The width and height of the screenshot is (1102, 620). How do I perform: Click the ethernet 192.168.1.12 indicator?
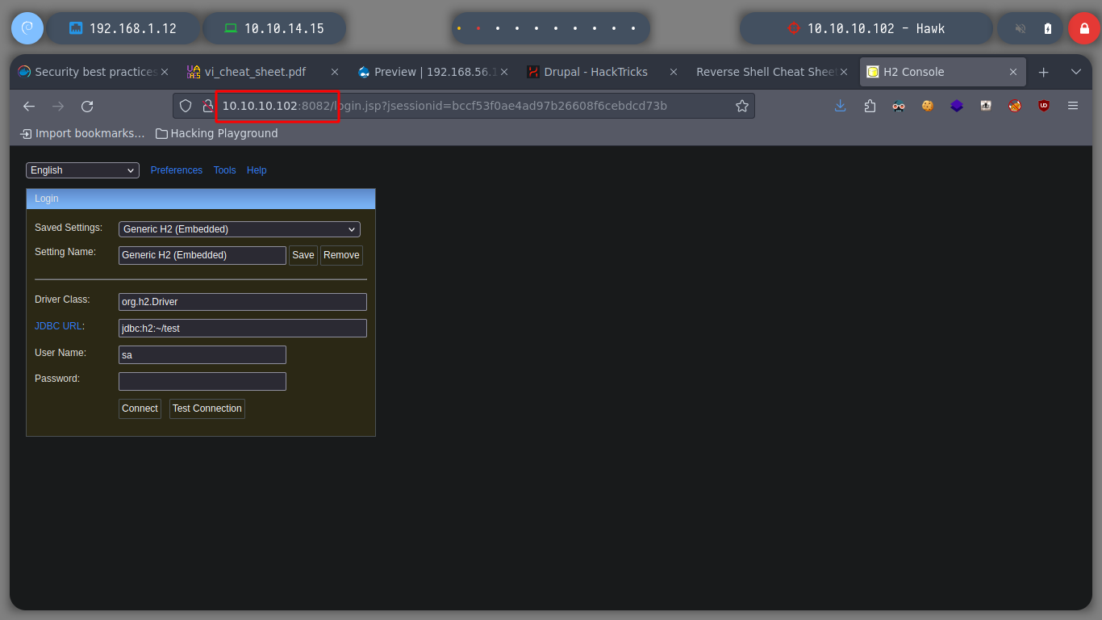(123, 28)
